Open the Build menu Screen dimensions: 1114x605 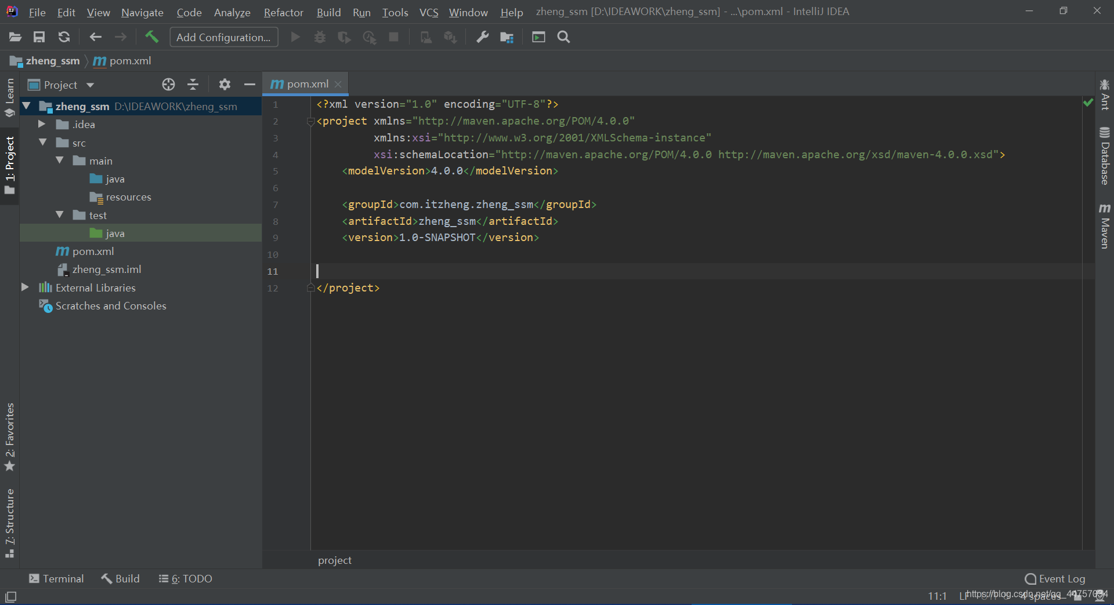click(328, 12)
